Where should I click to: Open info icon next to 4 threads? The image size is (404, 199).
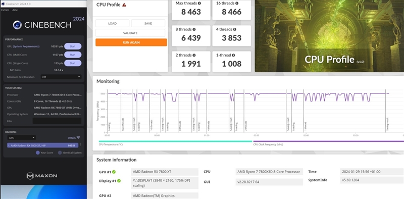click(x=235, y=29)
